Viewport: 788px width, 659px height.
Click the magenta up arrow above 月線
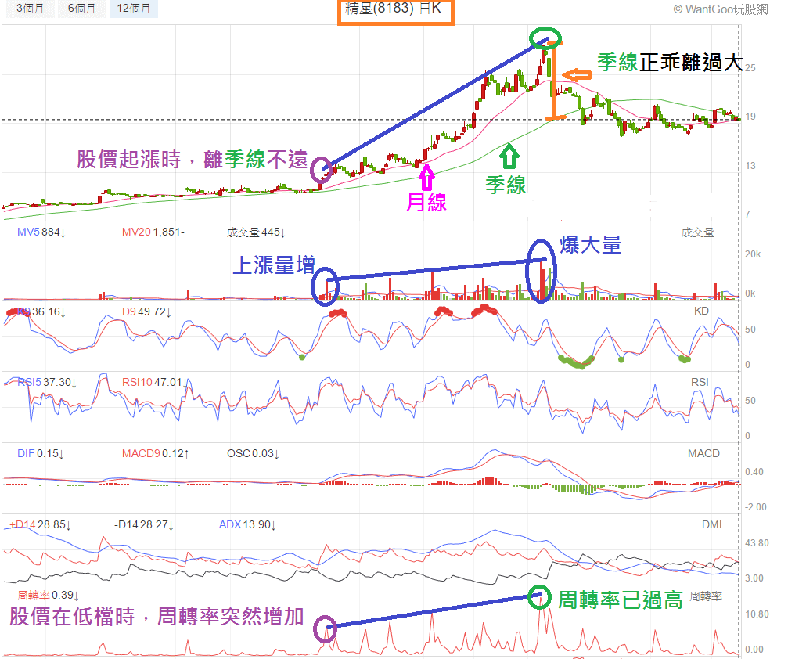(x=426, y=175)
